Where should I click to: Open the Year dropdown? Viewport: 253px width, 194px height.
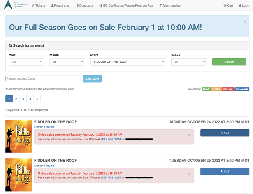pyautogui.click(x=26, y=62)
